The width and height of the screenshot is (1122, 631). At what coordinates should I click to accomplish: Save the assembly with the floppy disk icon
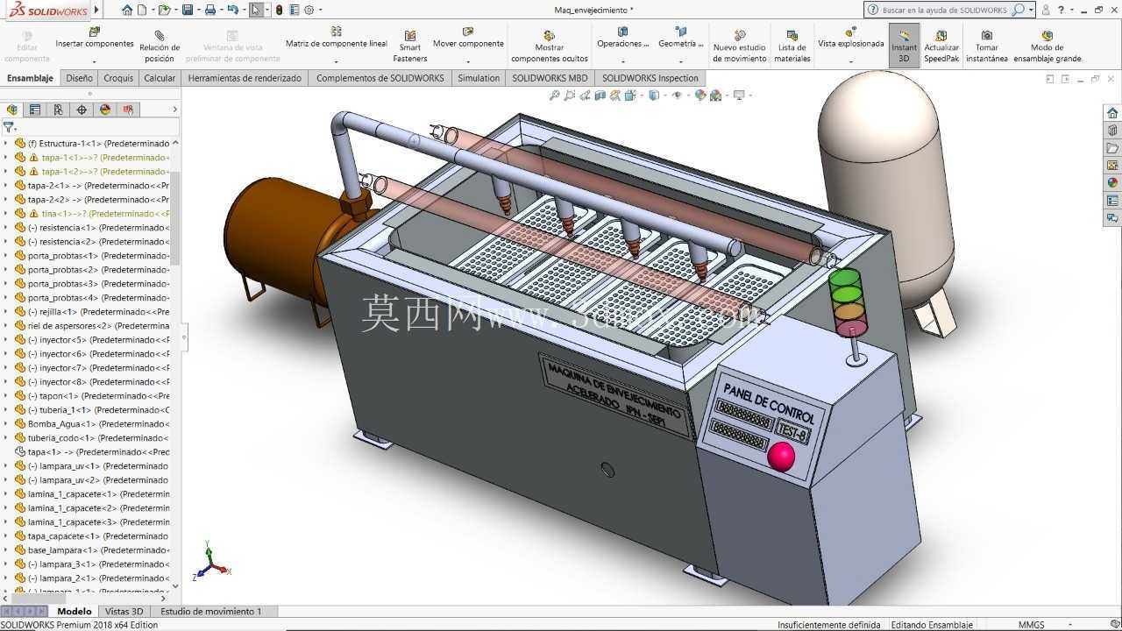187,10
